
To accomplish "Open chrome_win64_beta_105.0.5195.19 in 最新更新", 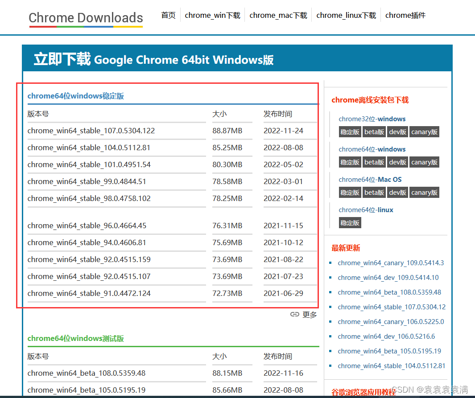I will click(389, 351).
